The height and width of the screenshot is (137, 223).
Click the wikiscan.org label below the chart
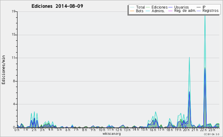(x=111, y=134)
